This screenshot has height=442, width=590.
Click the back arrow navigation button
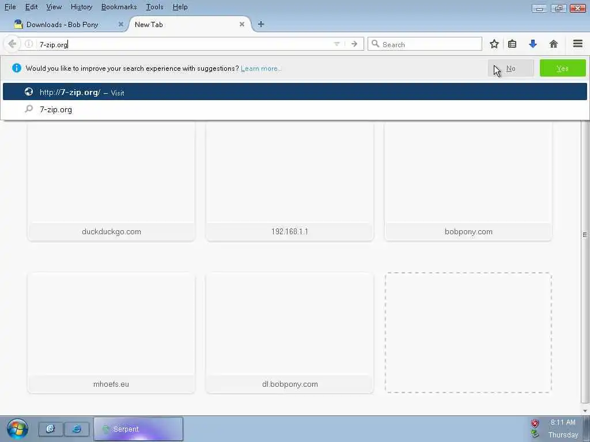coord(12,44)
